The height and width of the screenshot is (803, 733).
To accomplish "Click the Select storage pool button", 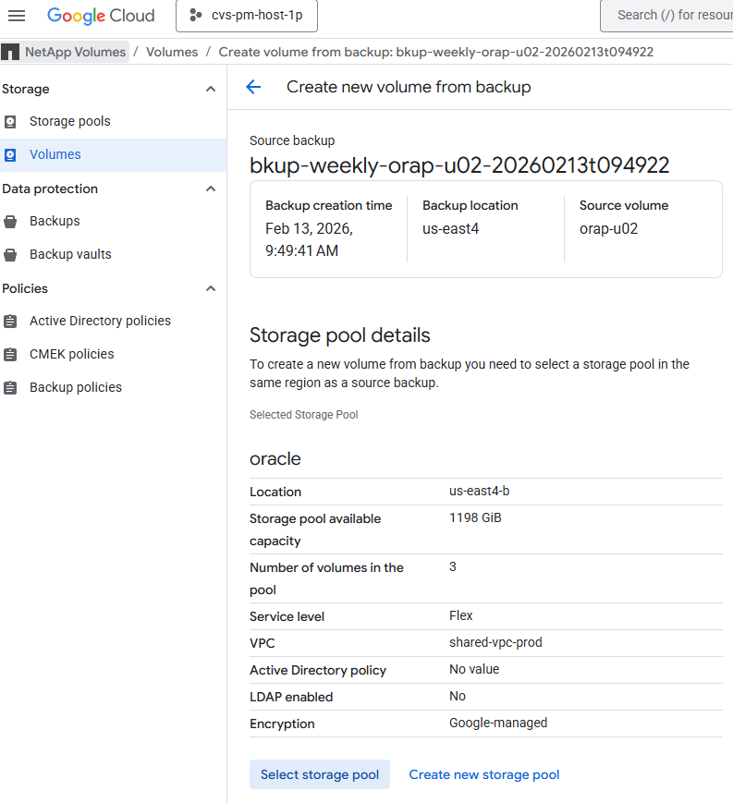I will point(319,774).
